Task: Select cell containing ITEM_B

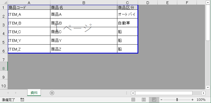Action: click(x=29, y=23)
